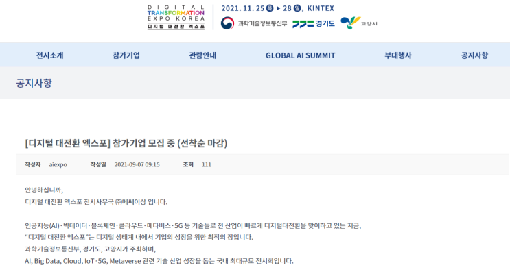The width and height of the screenshot is (510, 274).
Task: Click the post date 2021-09-07 09:15
Action: point(137,164)
